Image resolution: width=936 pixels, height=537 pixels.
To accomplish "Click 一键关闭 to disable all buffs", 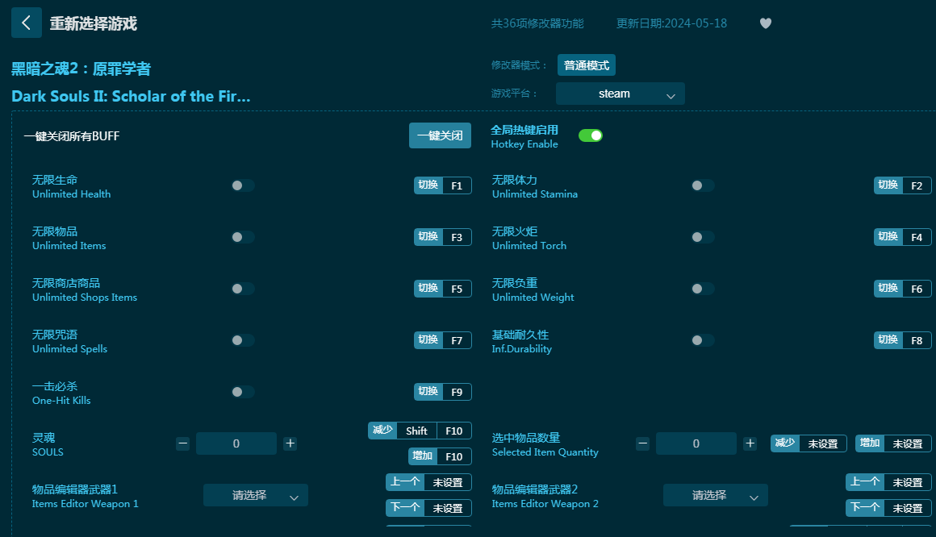I will [440, 135].
